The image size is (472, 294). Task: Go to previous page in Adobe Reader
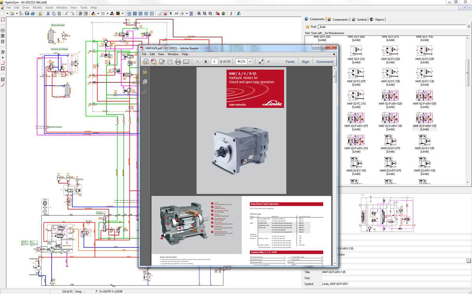click(197, 62)
